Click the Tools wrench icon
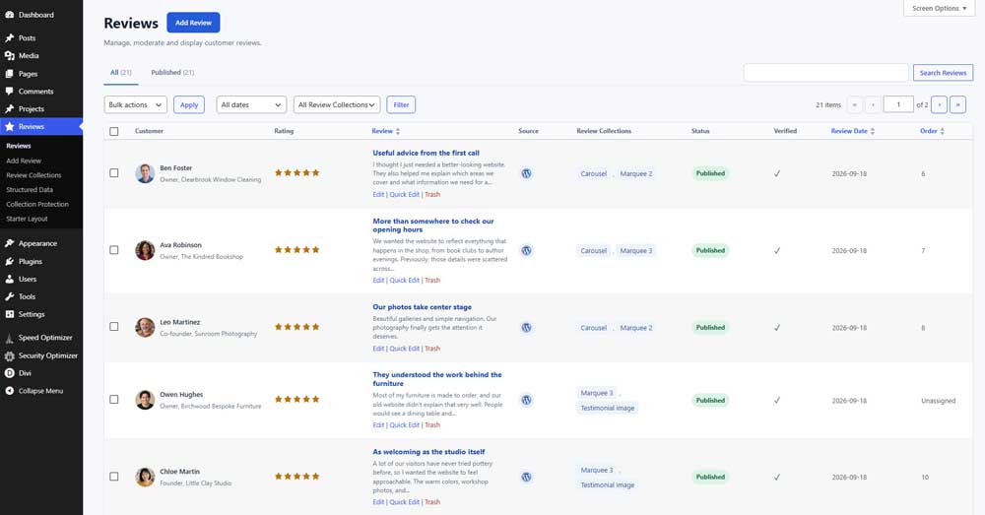 pos(10,296)
